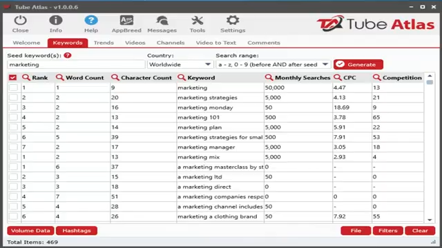442x248 pixels.
Task: Click the 65 competition value
Action: [x=376, y=117]
